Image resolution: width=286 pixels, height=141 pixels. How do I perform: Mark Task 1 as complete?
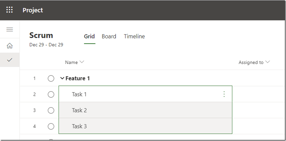[x=51, y=94]
